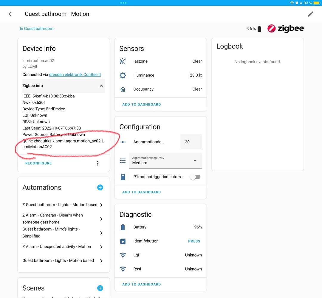Click the Lqi wifi icon

[123, 255]
